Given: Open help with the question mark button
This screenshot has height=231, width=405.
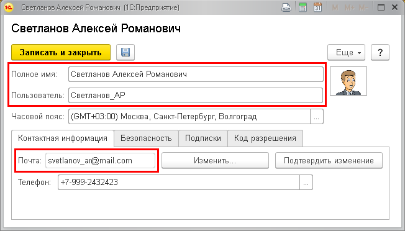Looking at the screenshot, I should [380, 52].
